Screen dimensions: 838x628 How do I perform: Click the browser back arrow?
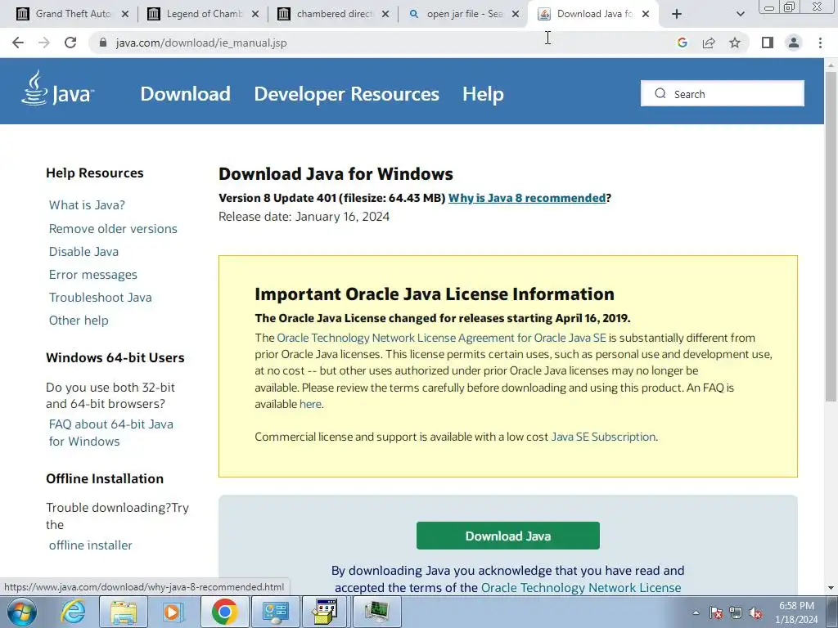click(x=18, y=43)
